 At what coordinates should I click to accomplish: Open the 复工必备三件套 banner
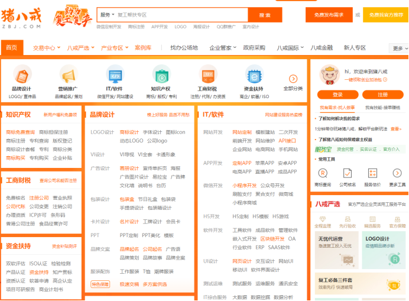pyautogui.click(x=360, y=284)
